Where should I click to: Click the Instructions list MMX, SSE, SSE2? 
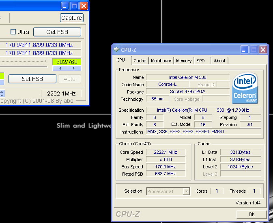coord(203,132)
